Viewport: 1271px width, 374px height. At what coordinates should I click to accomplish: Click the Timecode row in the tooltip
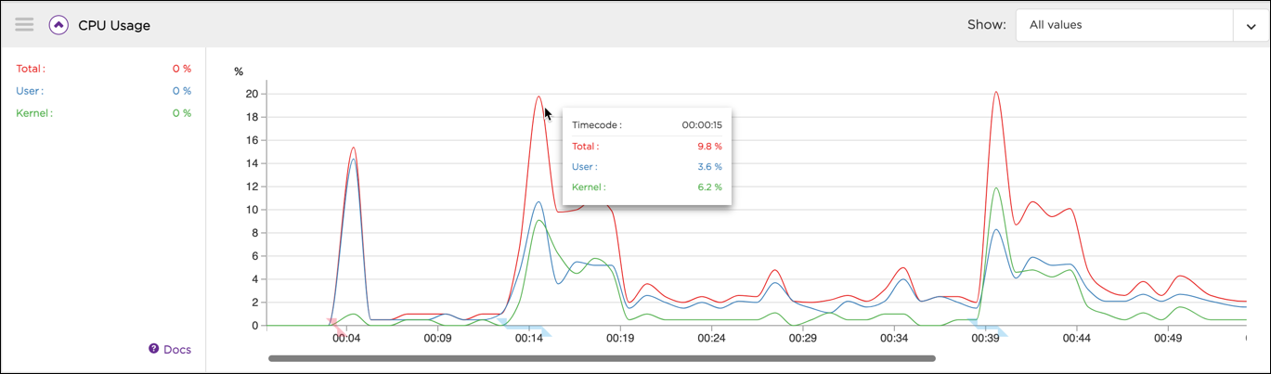646,124
